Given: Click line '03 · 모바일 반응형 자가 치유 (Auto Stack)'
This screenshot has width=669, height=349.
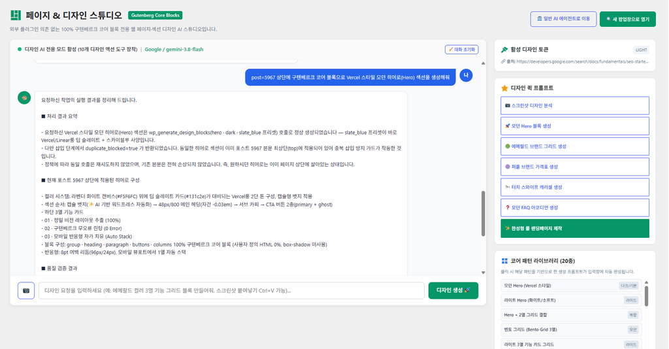Looking at the screenshot, I should pyautogui.click(x=87, y=237).
